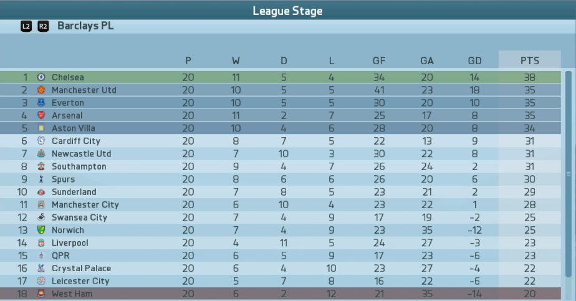Viewport: 576px width, 301px height.
Task: Click the R2 next league button
Action: pos(43,26)
